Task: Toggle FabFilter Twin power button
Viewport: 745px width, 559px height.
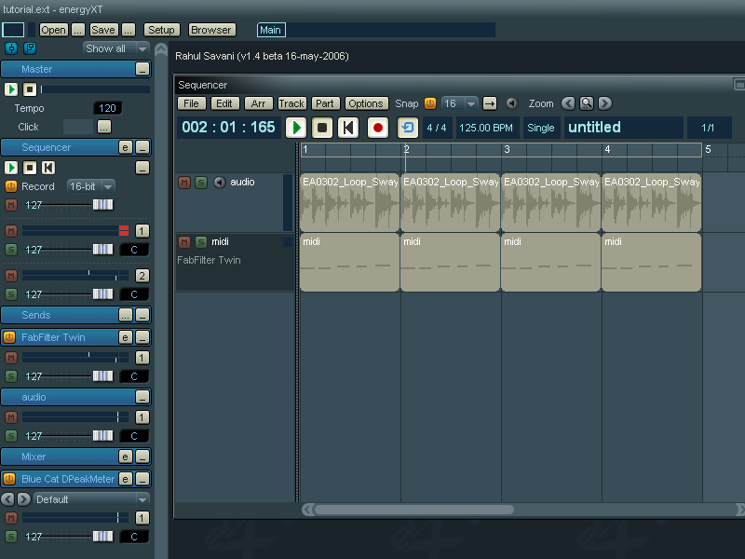Action: click(9, 337)
